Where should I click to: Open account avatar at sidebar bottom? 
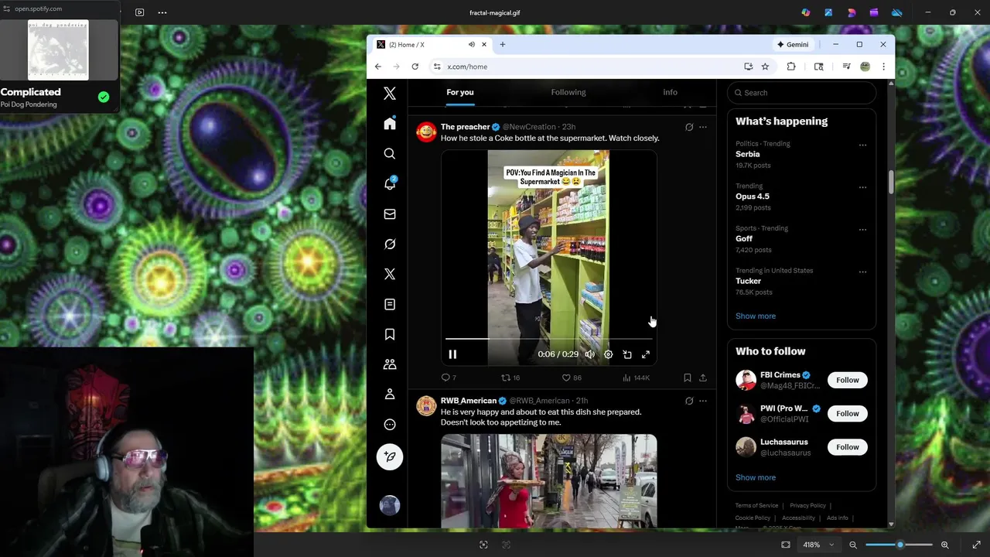coord(390,505)
